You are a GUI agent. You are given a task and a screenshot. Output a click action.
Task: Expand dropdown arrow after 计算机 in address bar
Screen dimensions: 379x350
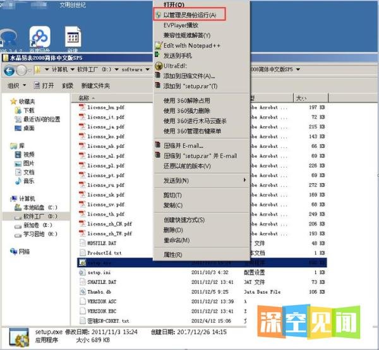pyautogui.click(x=72, y=69)
